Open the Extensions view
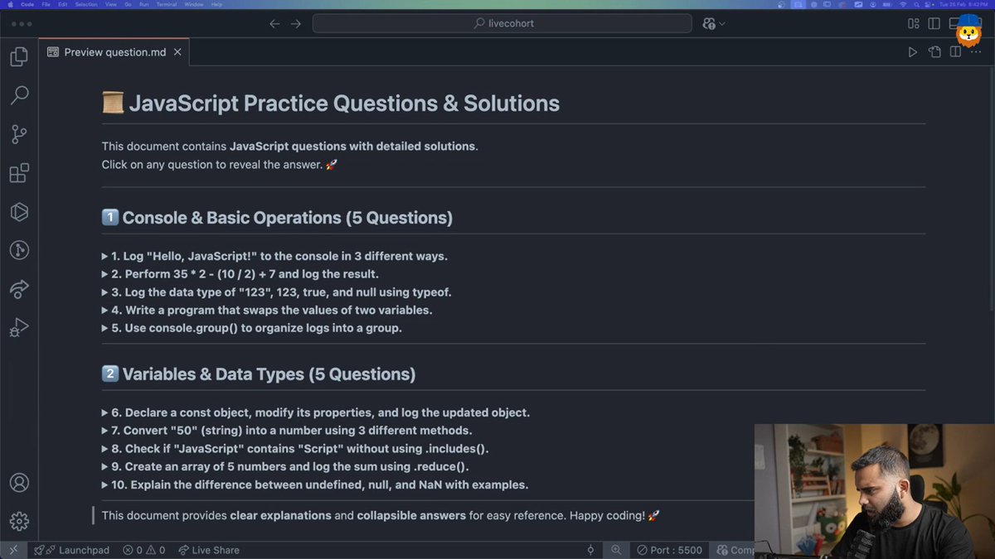Viewport: 995px width, 559px height. (19, 173)
